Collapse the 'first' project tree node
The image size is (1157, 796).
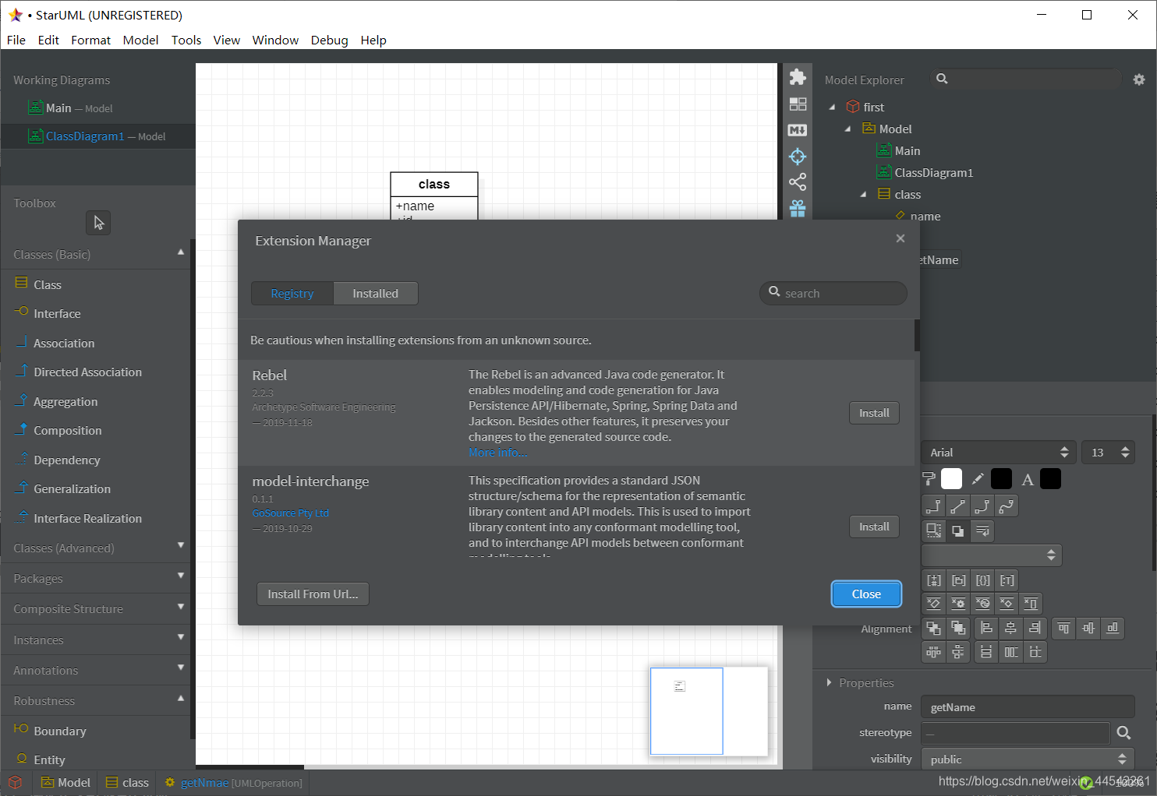[x=832, y=107]
